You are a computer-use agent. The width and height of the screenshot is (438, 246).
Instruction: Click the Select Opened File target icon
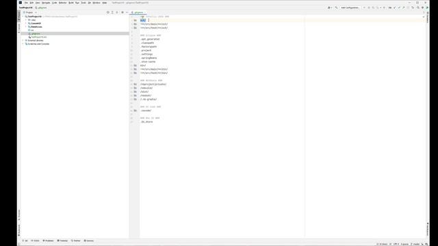108,12
